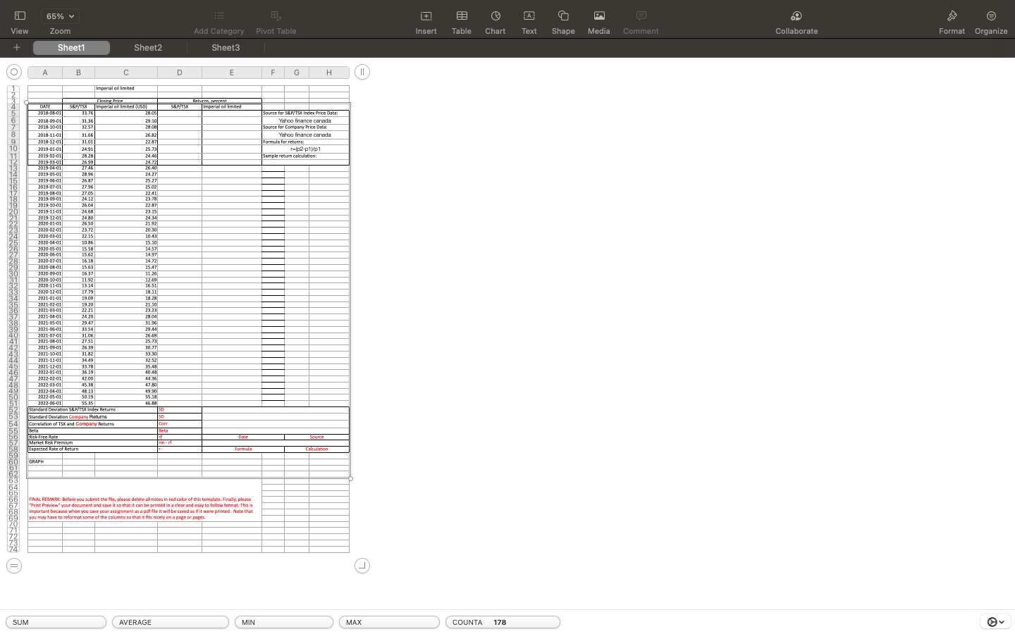Click the AVERAGE quick calculation button

pos(171,622)
